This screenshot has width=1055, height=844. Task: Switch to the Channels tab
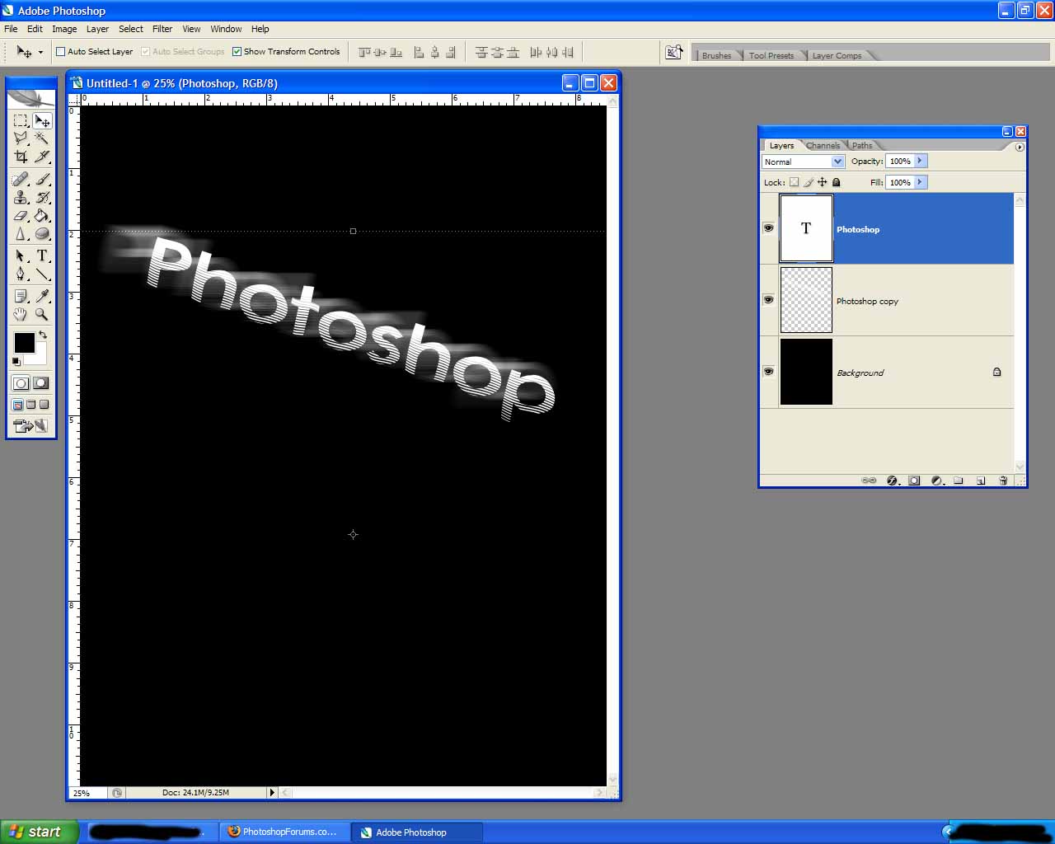823,146
